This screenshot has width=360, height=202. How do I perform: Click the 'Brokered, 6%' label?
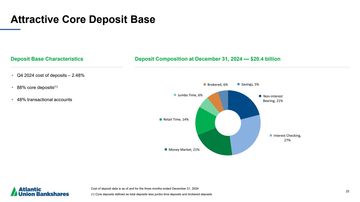pos(218,84)
